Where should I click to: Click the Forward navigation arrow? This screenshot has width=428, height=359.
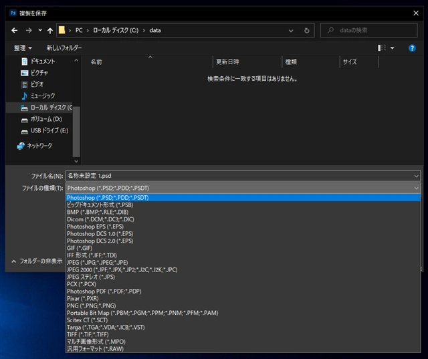(x=29, y=31)
